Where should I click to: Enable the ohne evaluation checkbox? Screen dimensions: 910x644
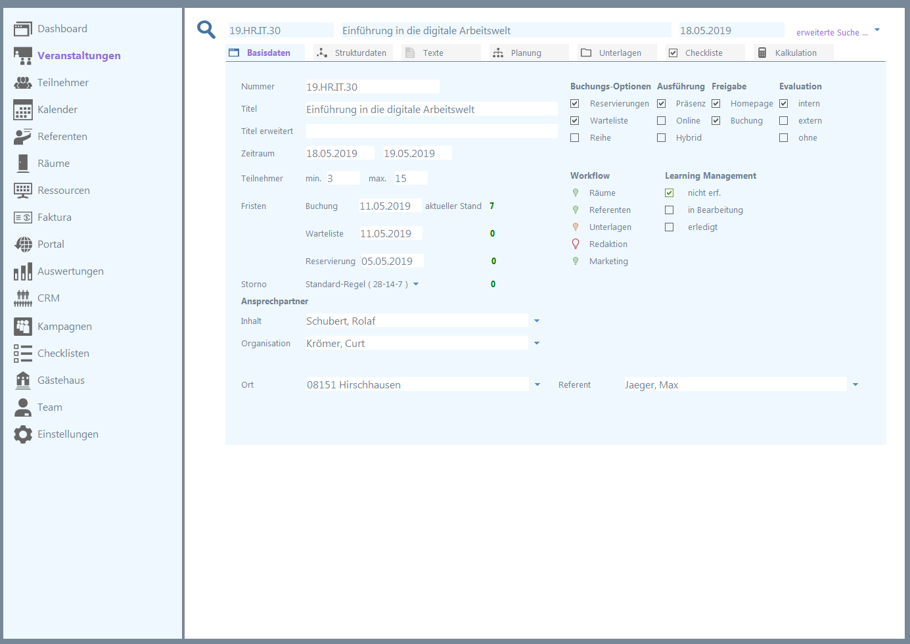784,138
